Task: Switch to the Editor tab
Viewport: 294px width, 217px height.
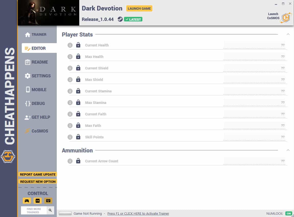Action: point(39,48)
